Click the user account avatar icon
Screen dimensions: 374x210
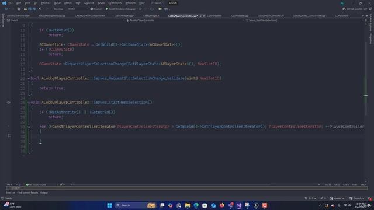point(342,3)
